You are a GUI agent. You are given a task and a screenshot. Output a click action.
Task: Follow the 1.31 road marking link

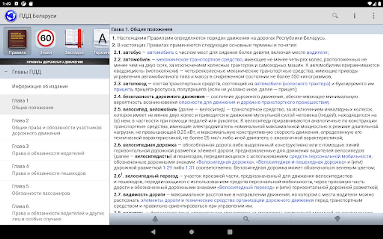click(190, 168)
